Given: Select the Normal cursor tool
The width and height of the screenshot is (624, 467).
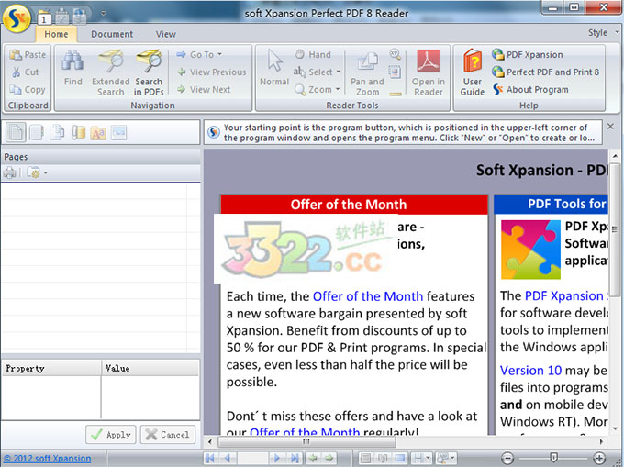Looking at the screenshot, I should 274,68.
